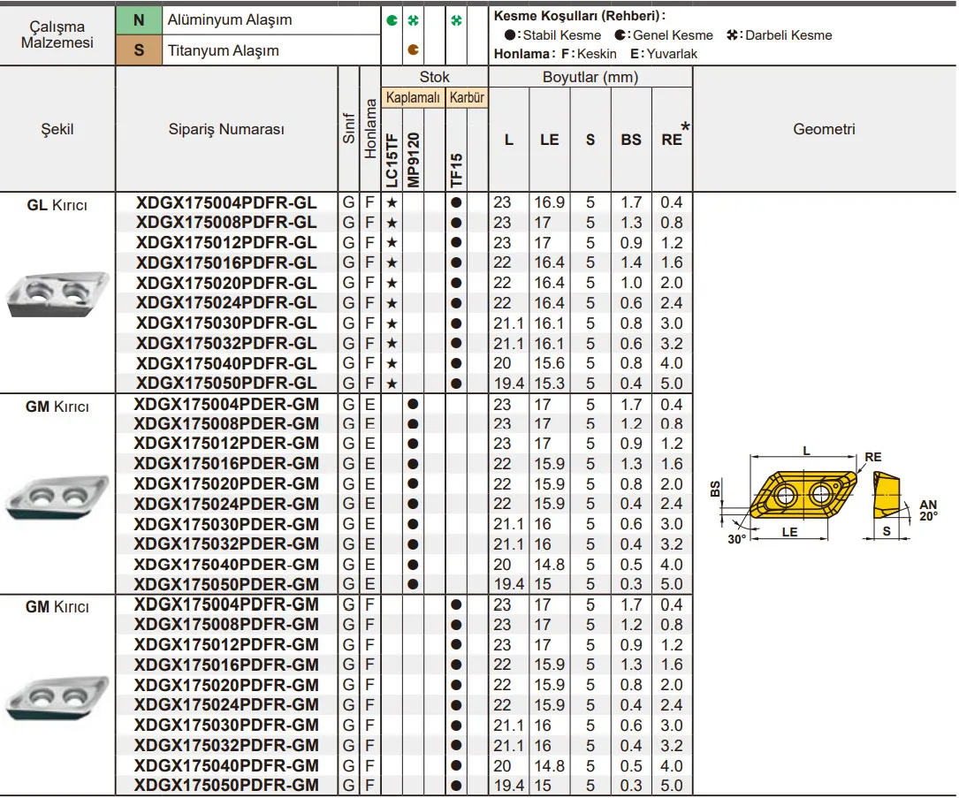Click order number XDGX175016PDFR-GL
Viewport: 959px width, 798px height.
coord(226,262)
